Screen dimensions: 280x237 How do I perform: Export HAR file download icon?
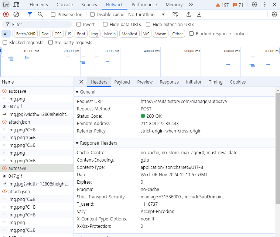pos(199,14)
